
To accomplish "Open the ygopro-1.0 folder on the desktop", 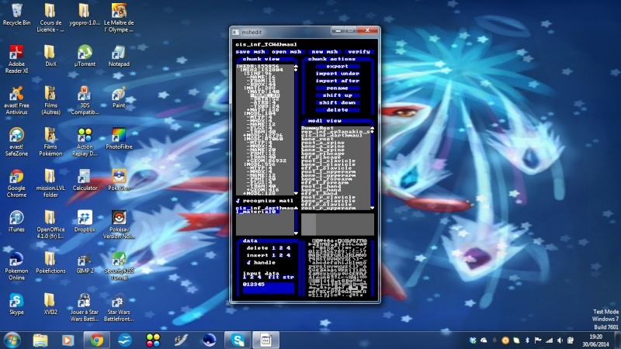I will pos(84,14).
